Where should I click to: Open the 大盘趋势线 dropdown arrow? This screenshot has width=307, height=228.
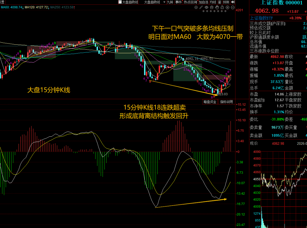click(x=164, y=2)
